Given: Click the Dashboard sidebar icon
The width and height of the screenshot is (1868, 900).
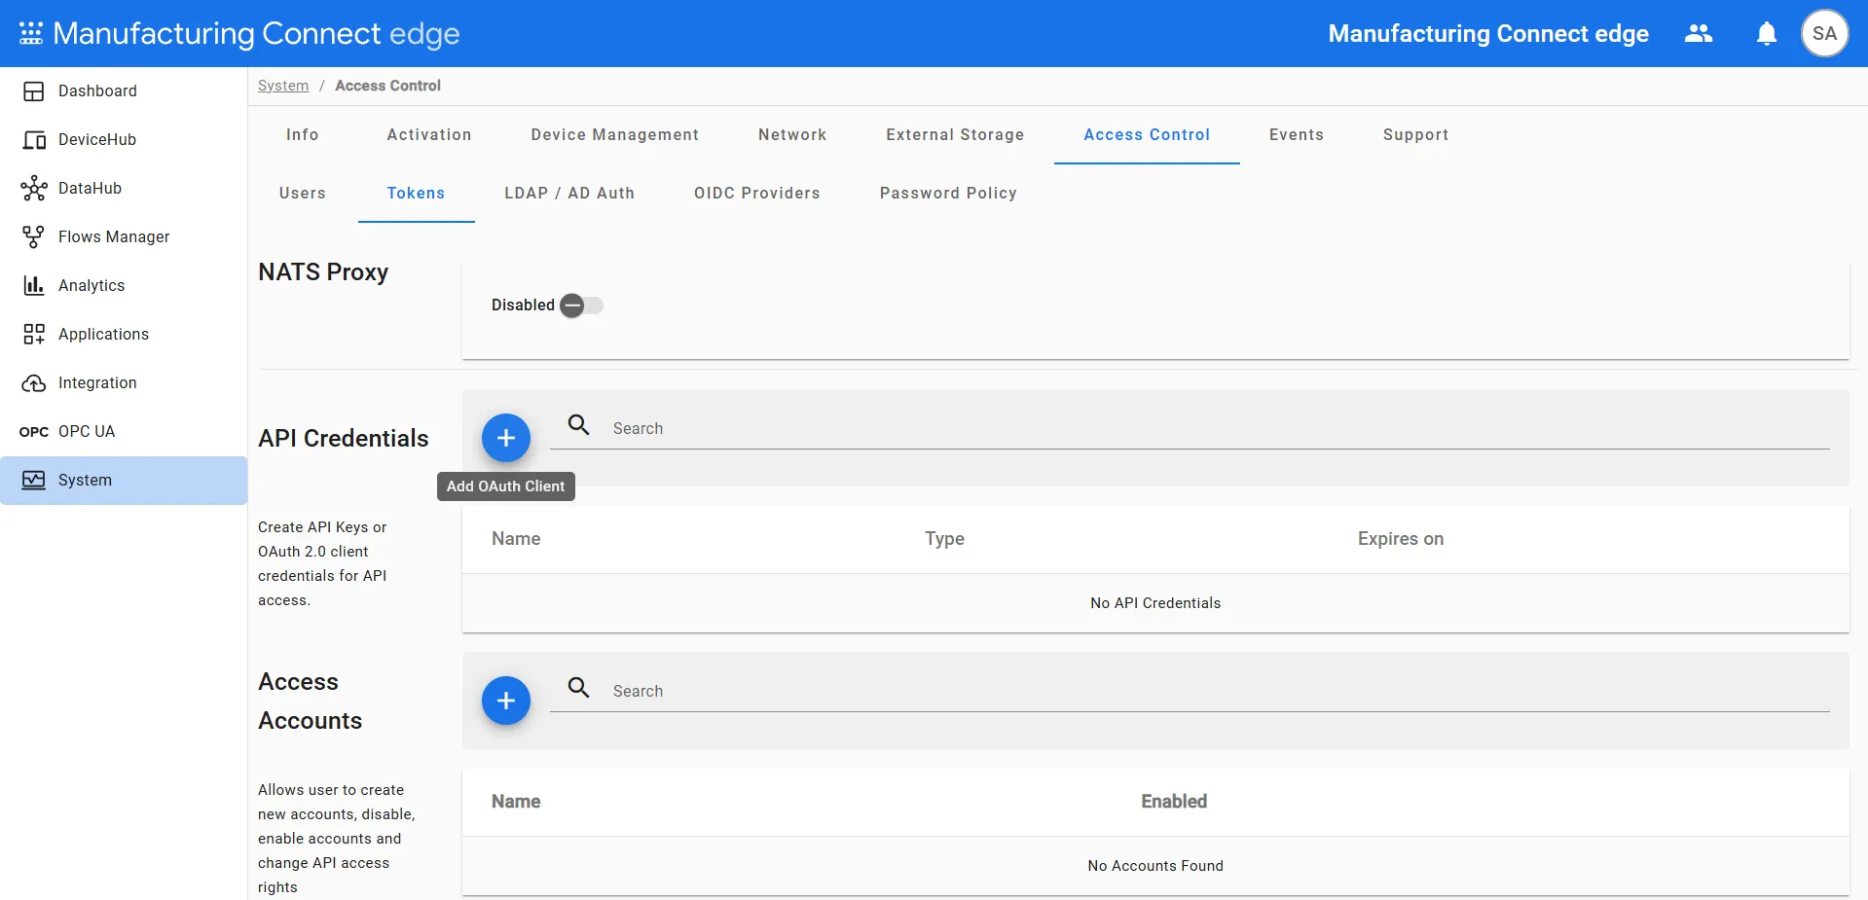Looking at the screenshot, I should point(34,91).
